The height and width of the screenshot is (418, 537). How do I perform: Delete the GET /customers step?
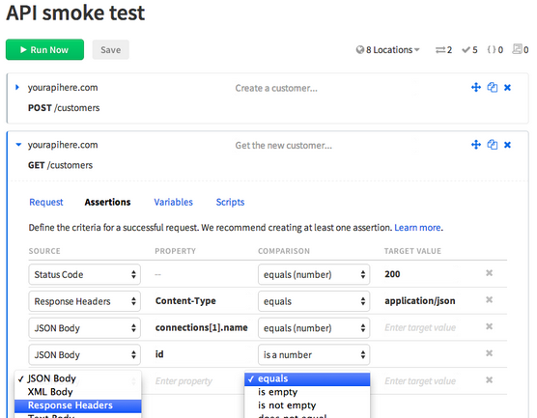508,145
